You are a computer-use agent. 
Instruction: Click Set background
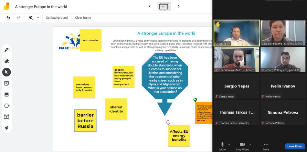pos(57,18)
